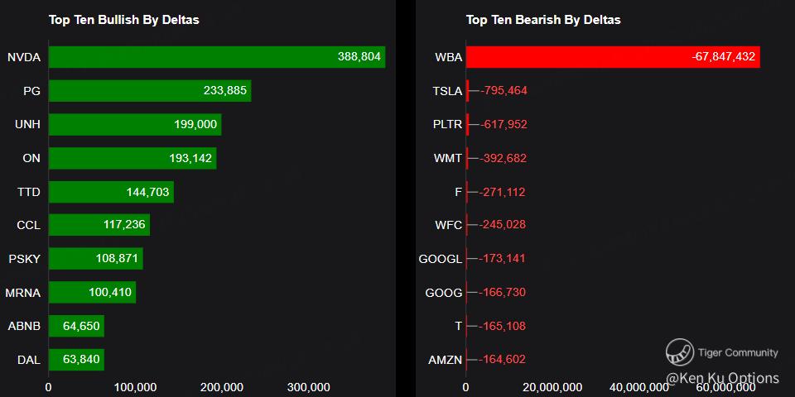
Task: Select the ON bar with 193,142
Action: pyautogui.click(x=132, y=158)
